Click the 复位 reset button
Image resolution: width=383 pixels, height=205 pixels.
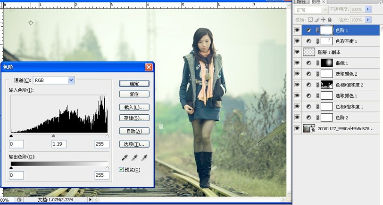(x=134, y=94)
